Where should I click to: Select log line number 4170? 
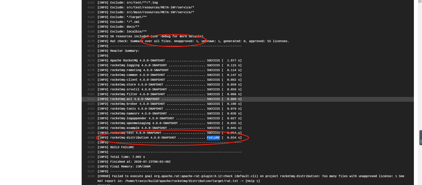[91, 41]
